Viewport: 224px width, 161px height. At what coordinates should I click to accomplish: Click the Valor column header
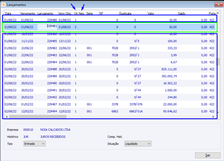point(162,13)
